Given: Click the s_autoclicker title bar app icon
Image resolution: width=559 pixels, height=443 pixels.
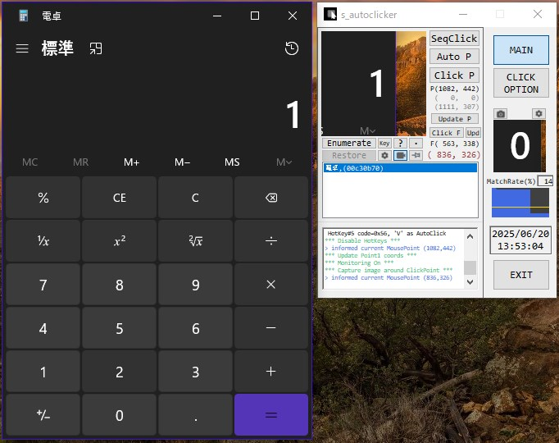Looking at the screenshot, I should (x=330, y=14).
